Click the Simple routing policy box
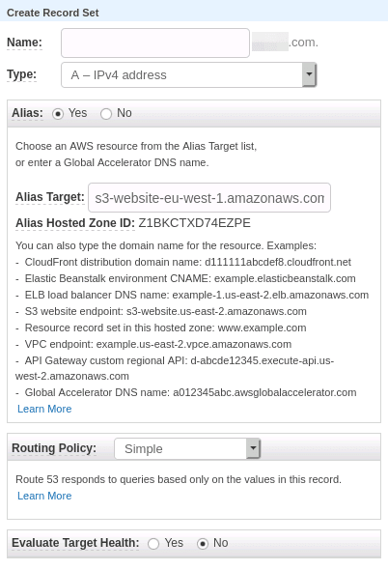388x570 pixels. coord(187,448)
